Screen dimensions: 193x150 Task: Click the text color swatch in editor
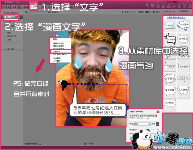tap(158, 124)
